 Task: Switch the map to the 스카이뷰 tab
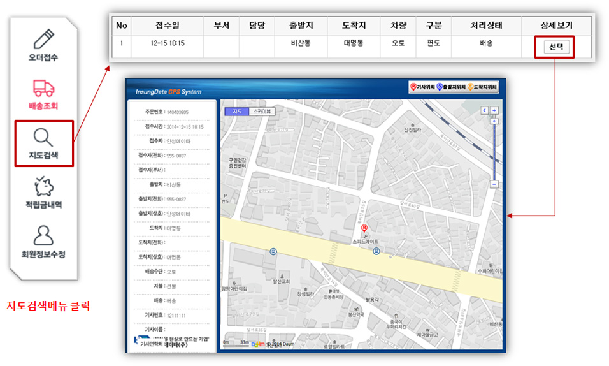click(261, 111)
